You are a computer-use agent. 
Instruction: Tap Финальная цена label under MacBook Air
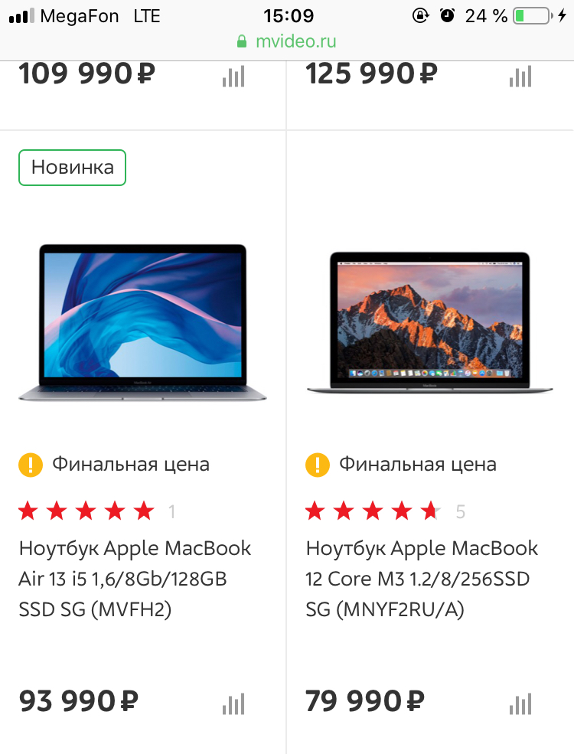pos(131,464)
